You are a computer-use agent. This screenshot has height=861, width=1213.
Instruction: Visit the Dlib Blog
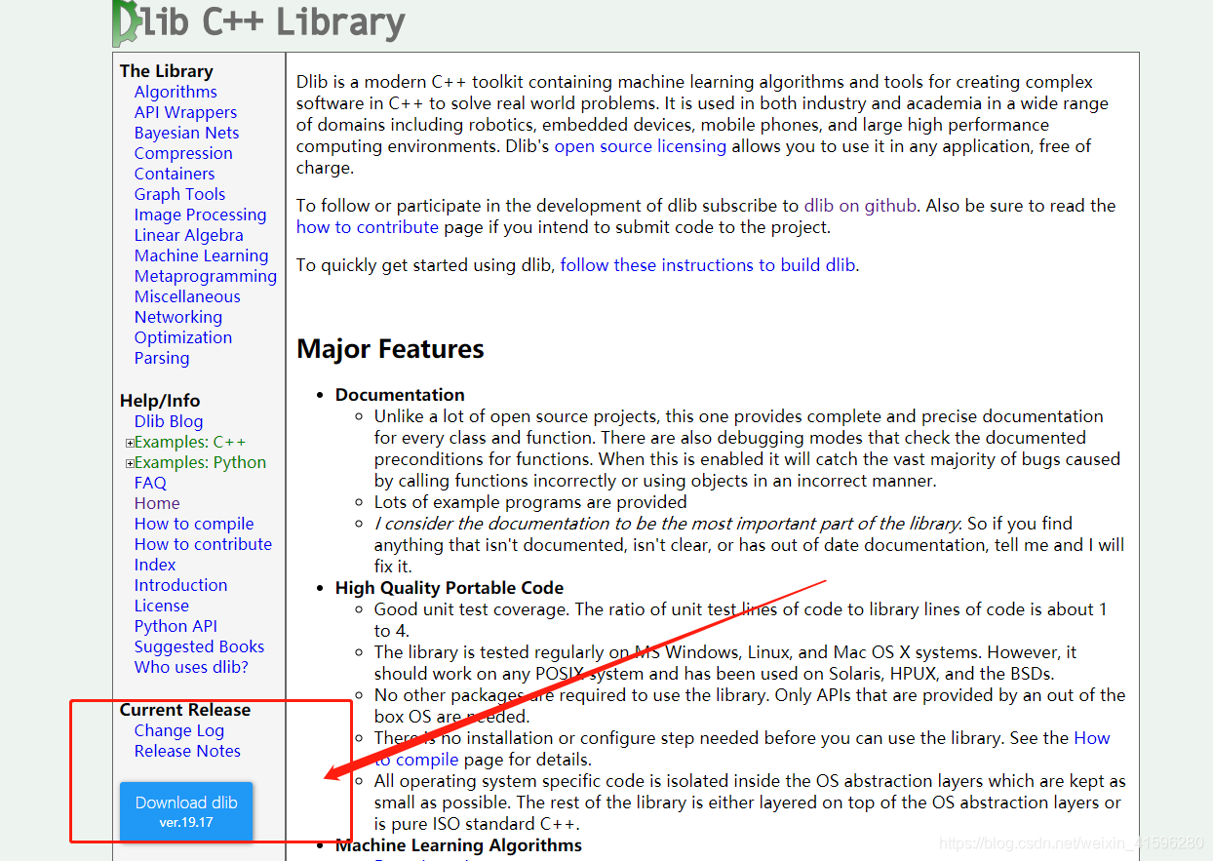pyautogui.click(x=169, y=421)
